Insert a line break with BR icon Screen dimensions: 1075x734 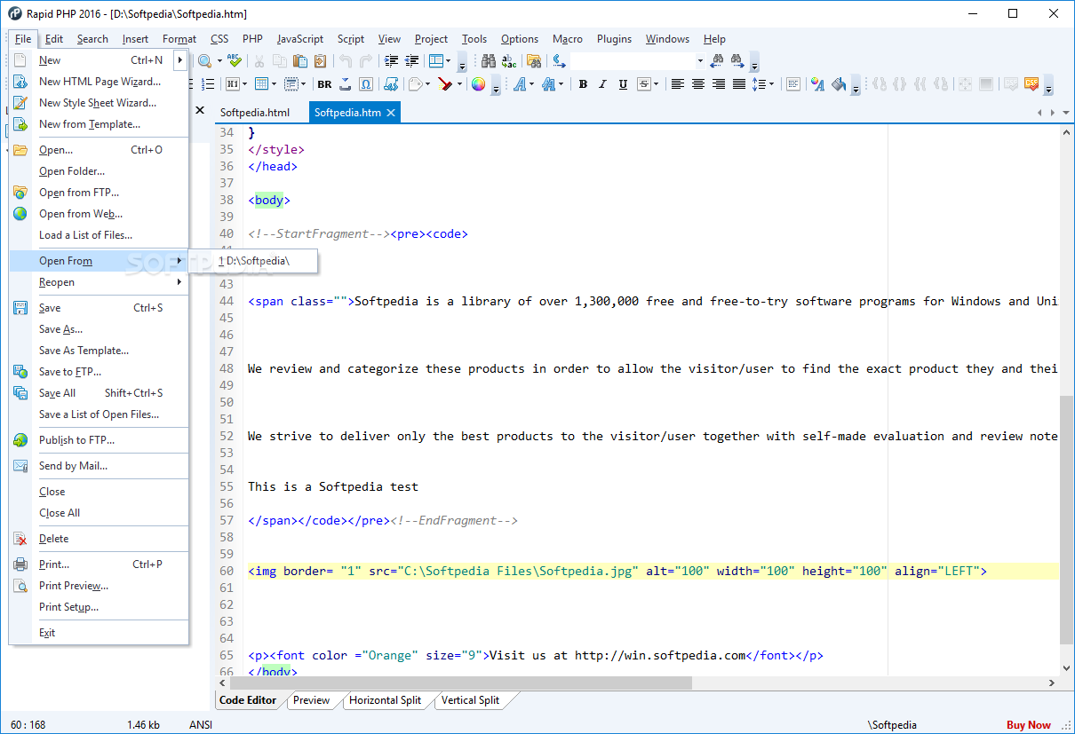click(x=324, y=84)
